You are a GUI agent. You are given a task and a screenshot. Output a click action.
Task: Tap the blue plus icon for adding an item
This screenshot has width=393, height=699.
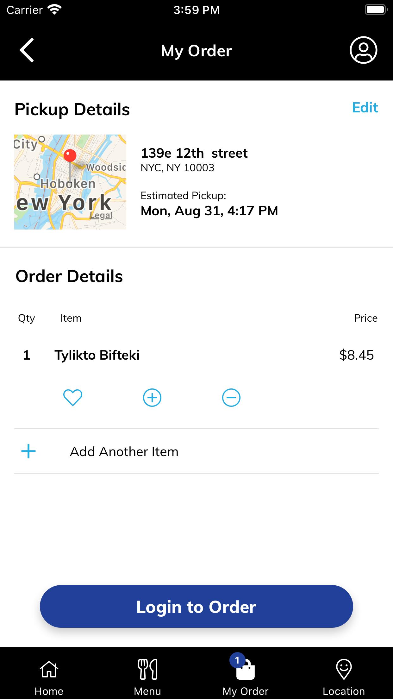pyautogui.click(x=28, y=451)
